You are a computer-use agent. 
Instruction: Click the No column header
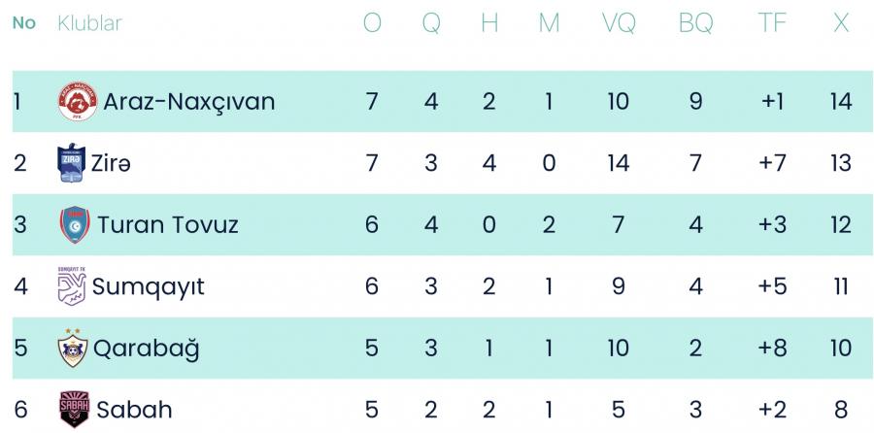tap(23, 23)
